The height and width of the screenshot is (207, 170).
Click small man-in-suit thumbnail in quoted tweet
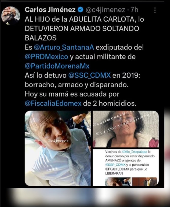pos(145,182)
